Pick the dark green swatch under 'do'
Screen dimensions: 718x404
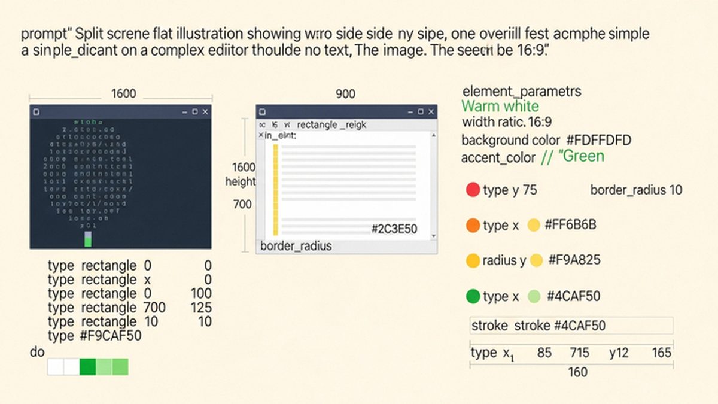click(x=87, y=367)
